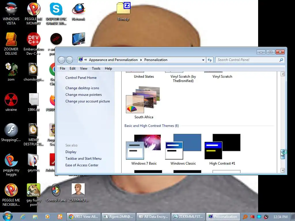Apply the Windows 7 Basic theme

click(144, 150)
